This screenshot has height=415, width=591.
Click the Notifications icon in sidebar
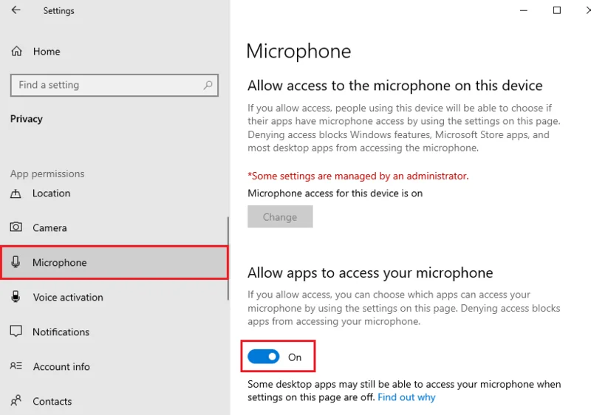click(x=16, y=332)
